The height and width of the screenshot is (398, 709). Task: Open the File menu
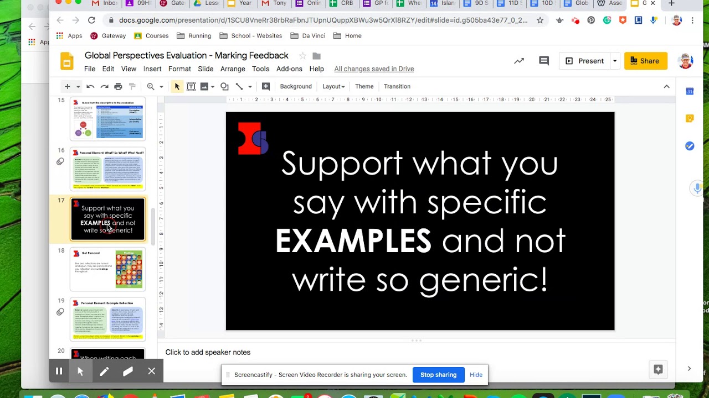[90, 69]
